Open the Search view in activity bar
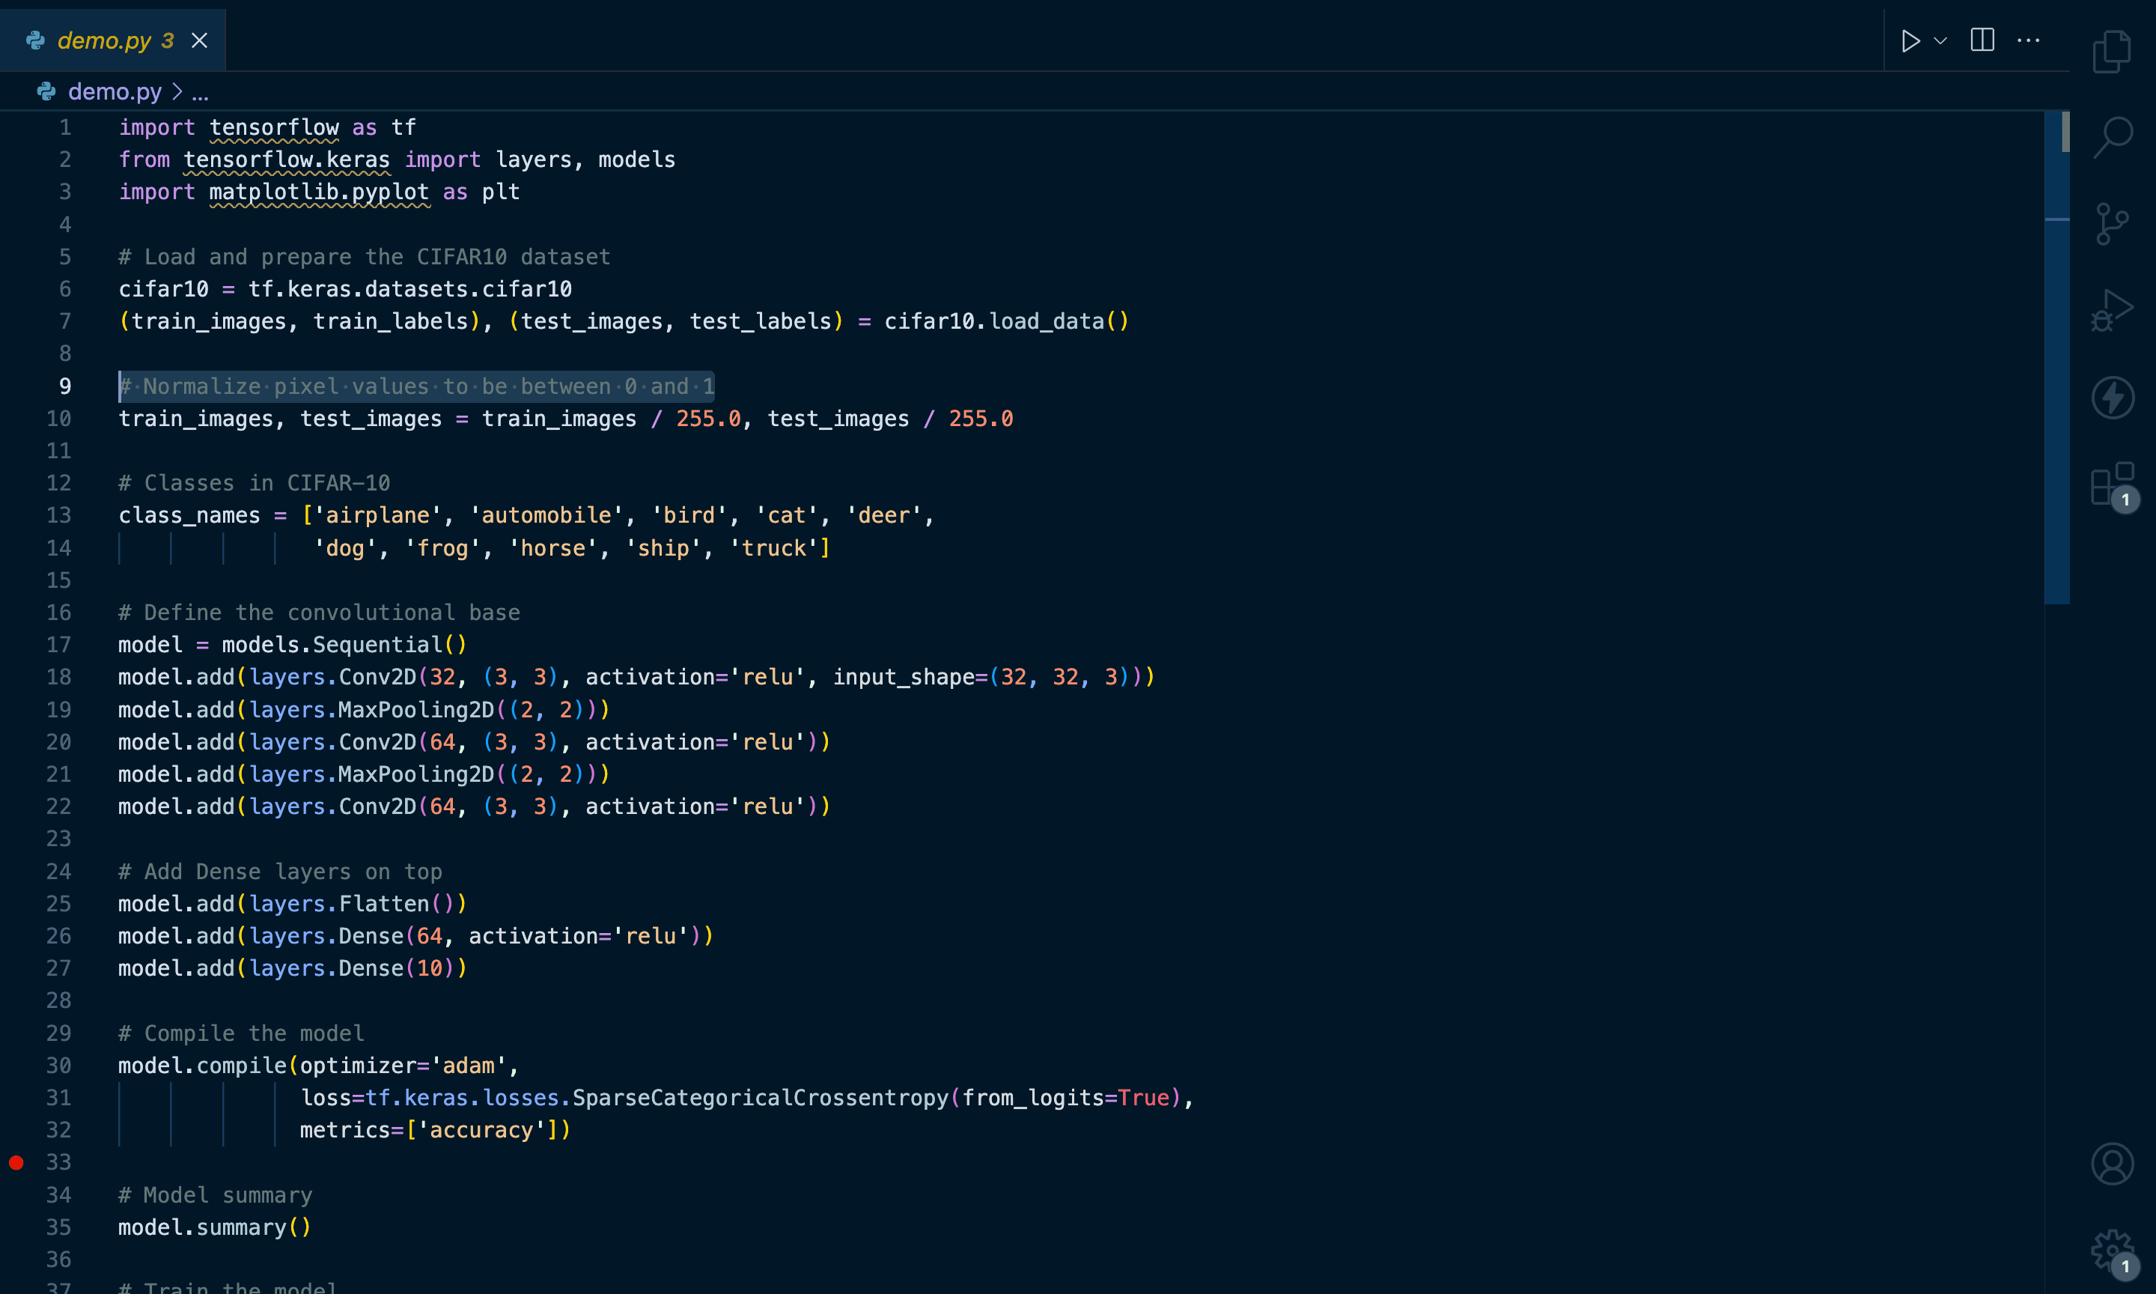The image size is (2156, 1294). click(x=2112, y=138)
